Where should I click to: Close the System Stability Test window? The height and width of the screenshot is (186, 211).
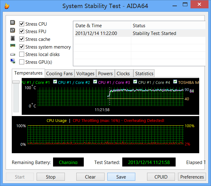(x=200, y=4)
